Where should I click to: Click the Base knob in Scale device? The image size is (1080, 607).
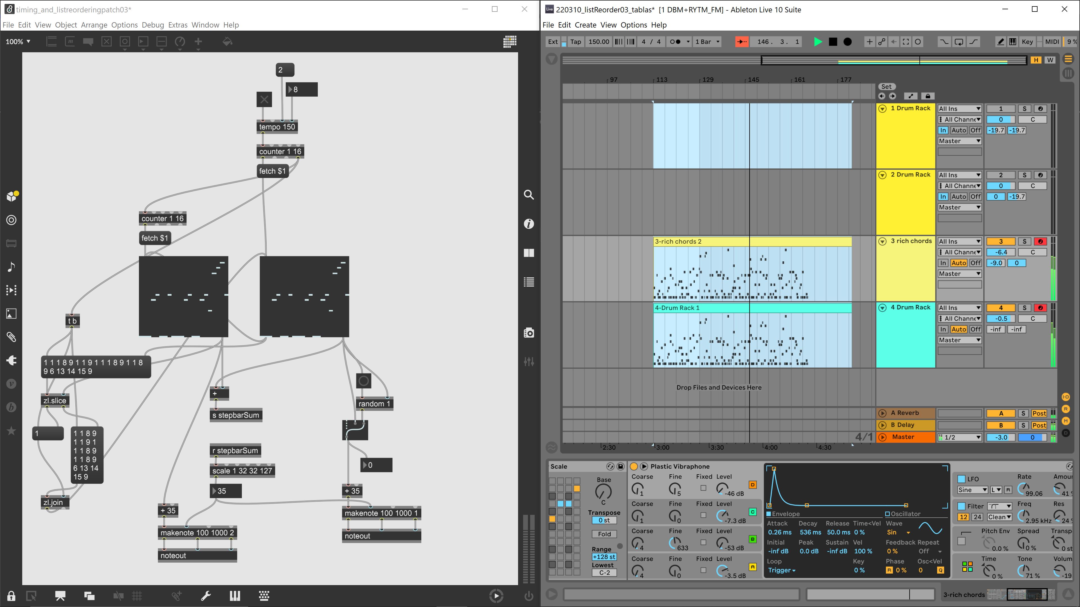tap(603, 492)
